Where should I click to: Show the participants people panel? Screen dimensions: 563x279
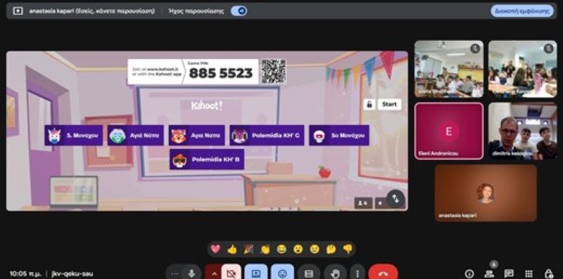tap(489, 273)
